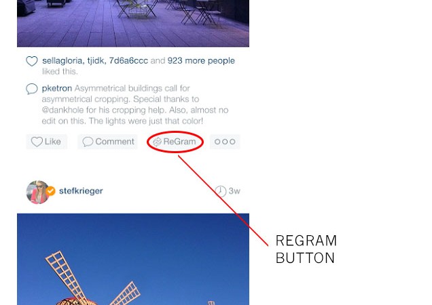
Task: Click the bubble icon in the Comment button
Action: [88, 142]
